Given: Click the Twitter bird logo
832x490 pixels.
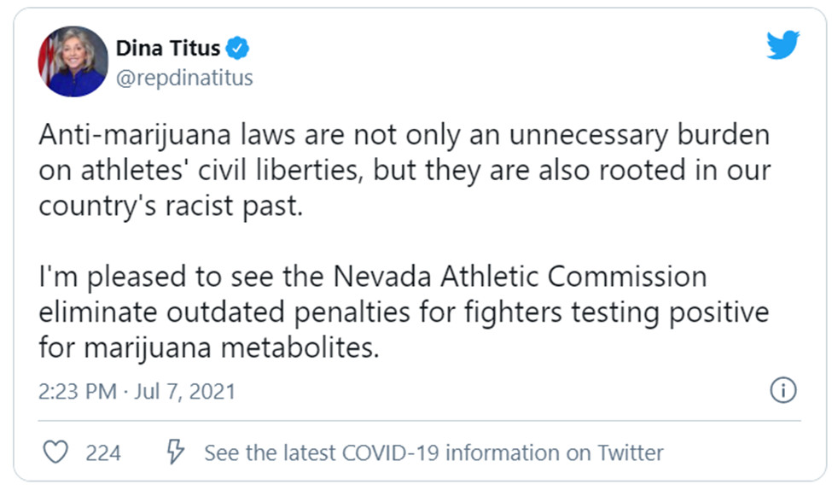Looking at the screenshot, I should click(x=783, y=44).
